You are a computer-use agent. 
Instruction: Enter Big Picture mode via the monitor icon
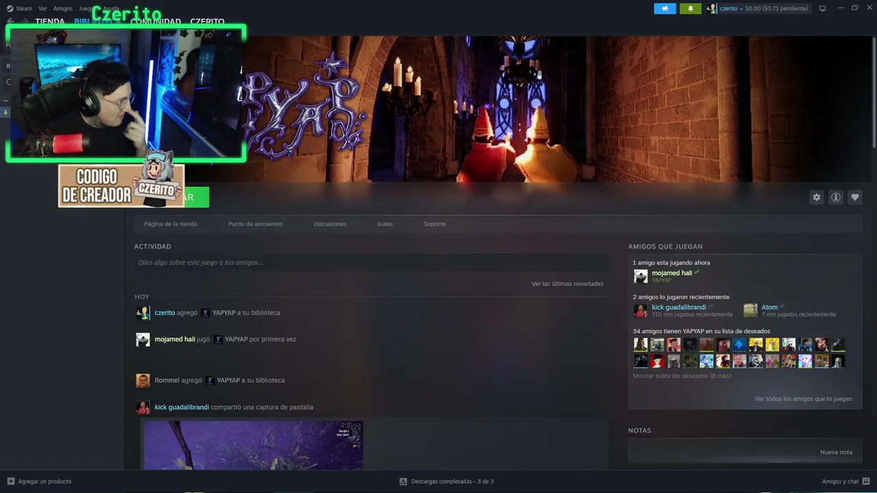[823, 8]
